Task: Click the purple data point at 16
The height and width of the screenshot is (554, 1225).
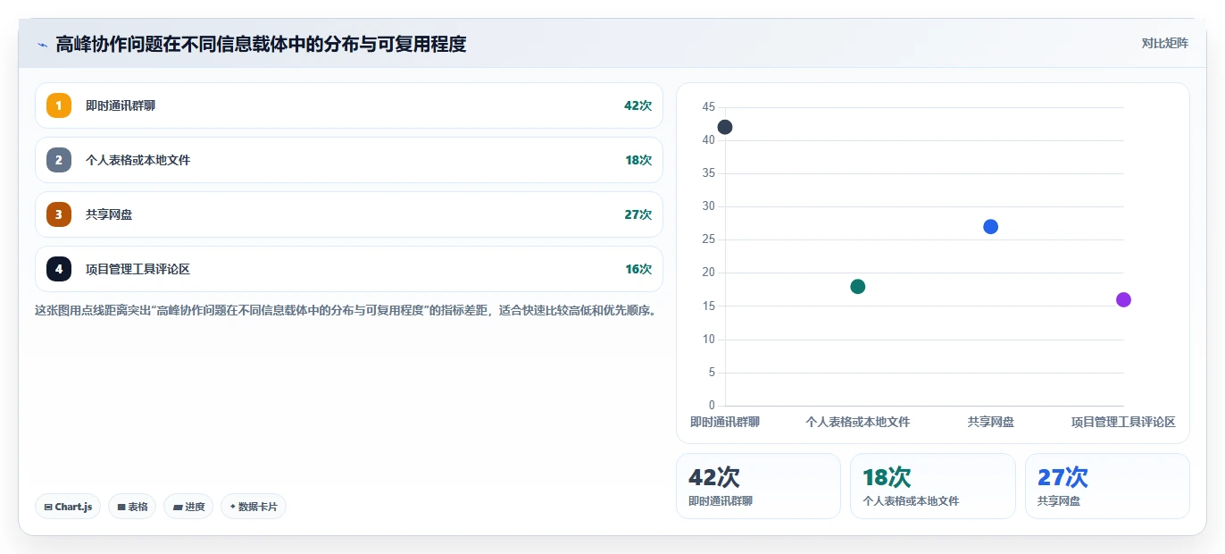Action: (x=1123, y=299)
